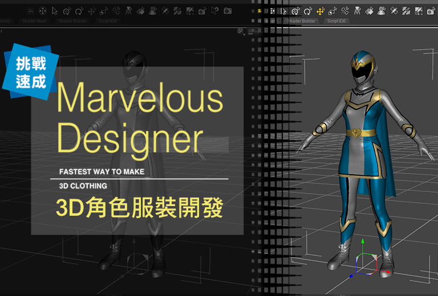This screenshot has height=296, width=438.
Task: Click the blue Z-axis gizmo handle
Action: click(351, 276)
